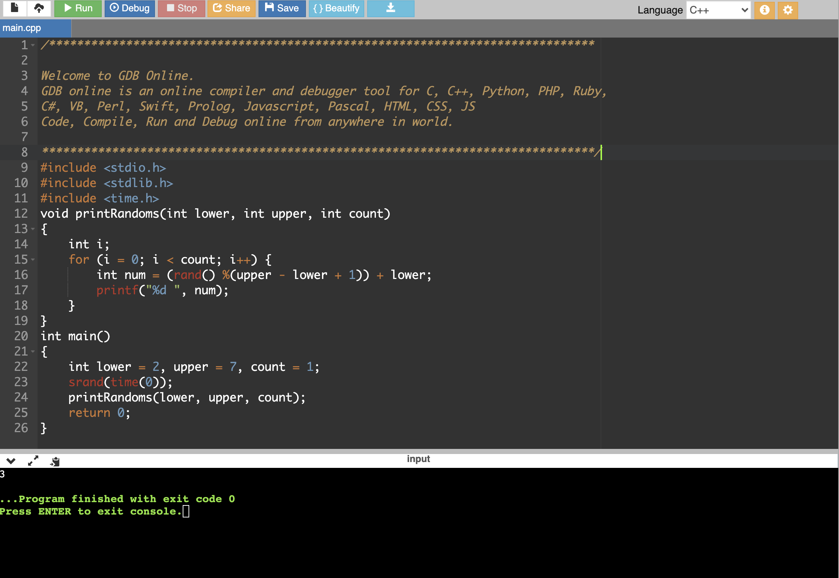Fold the comment block at line 1
839x578 pixels.
33,45
